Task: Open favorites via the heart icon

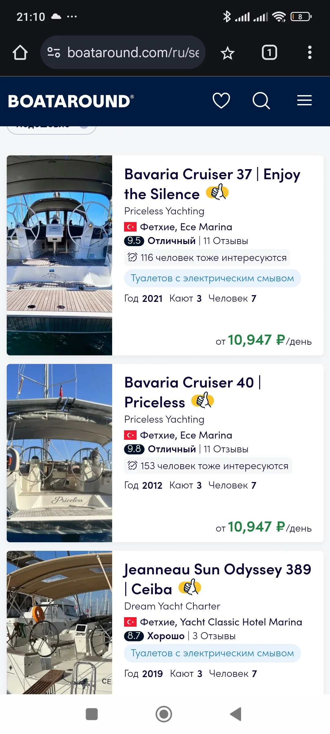Action: click(221, 101)
